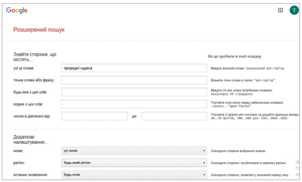Expand the 'останнє оновлення' dropdown 'будь-коли'
The image size is (302, 182).
(134, 175)
